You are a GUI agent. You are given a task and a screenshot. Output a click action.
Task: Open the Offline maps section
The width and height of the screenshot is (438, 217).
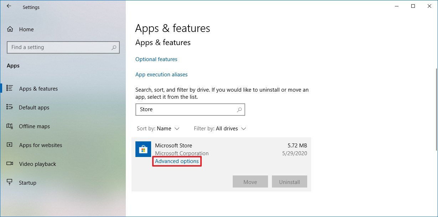(34, 126)
